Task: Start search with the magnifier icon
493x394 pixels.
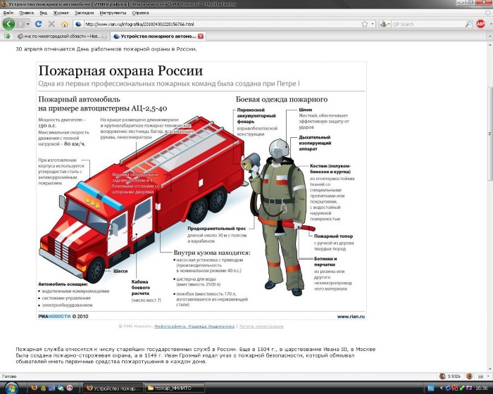Action: tap(468, 24)
